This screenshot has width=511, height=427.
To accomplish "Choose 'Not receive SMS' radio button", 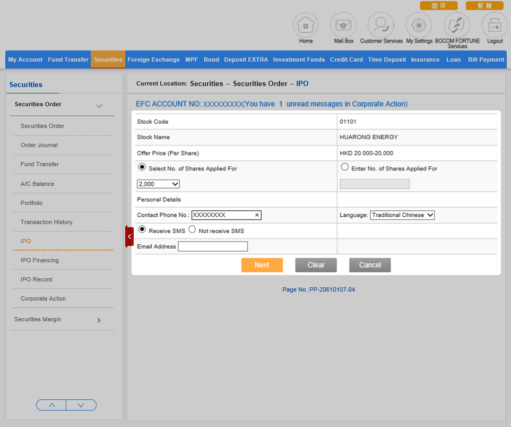I will tap(192, 230).
